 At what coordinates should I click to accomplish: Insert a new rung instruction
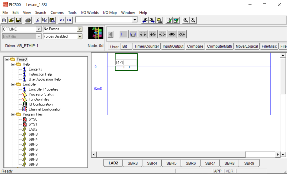coord(124,34)
